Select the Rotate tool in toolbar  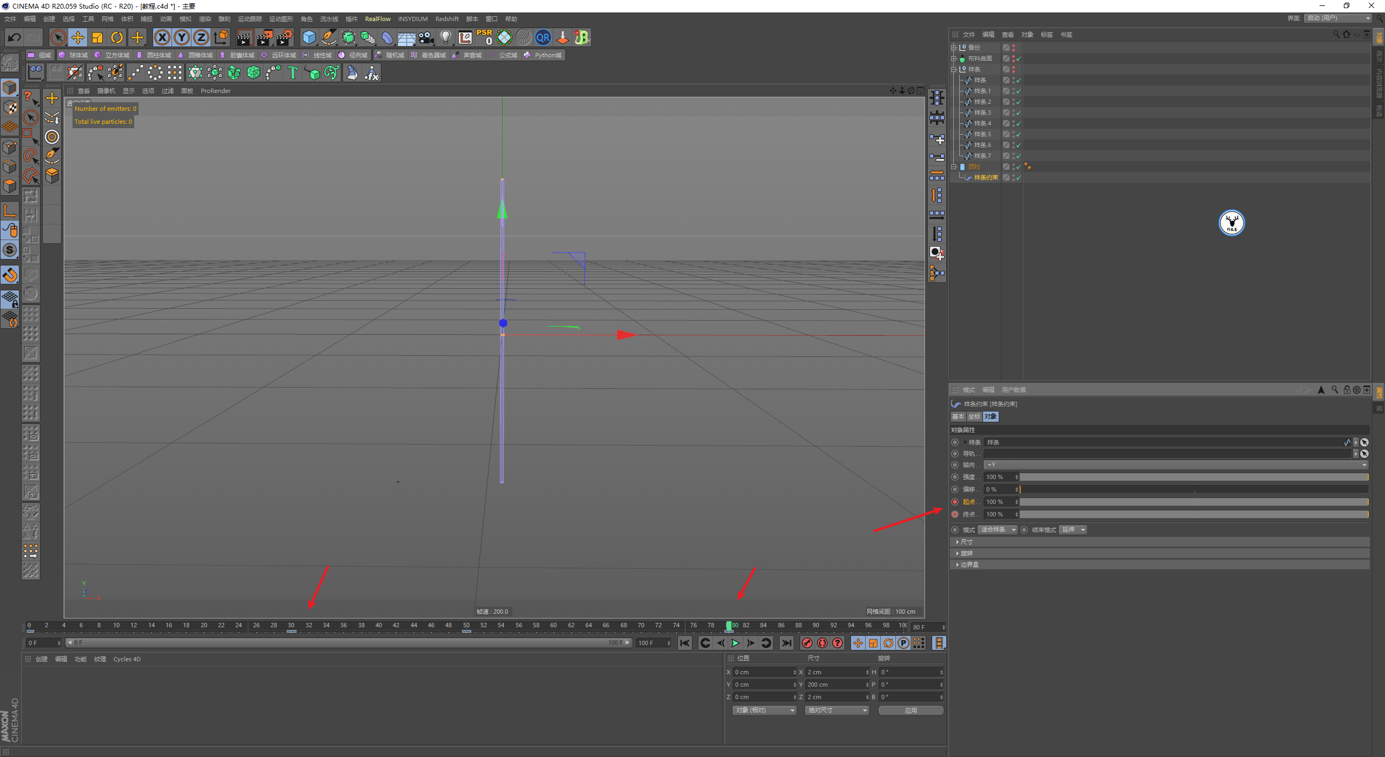click(x=117, y=37)
